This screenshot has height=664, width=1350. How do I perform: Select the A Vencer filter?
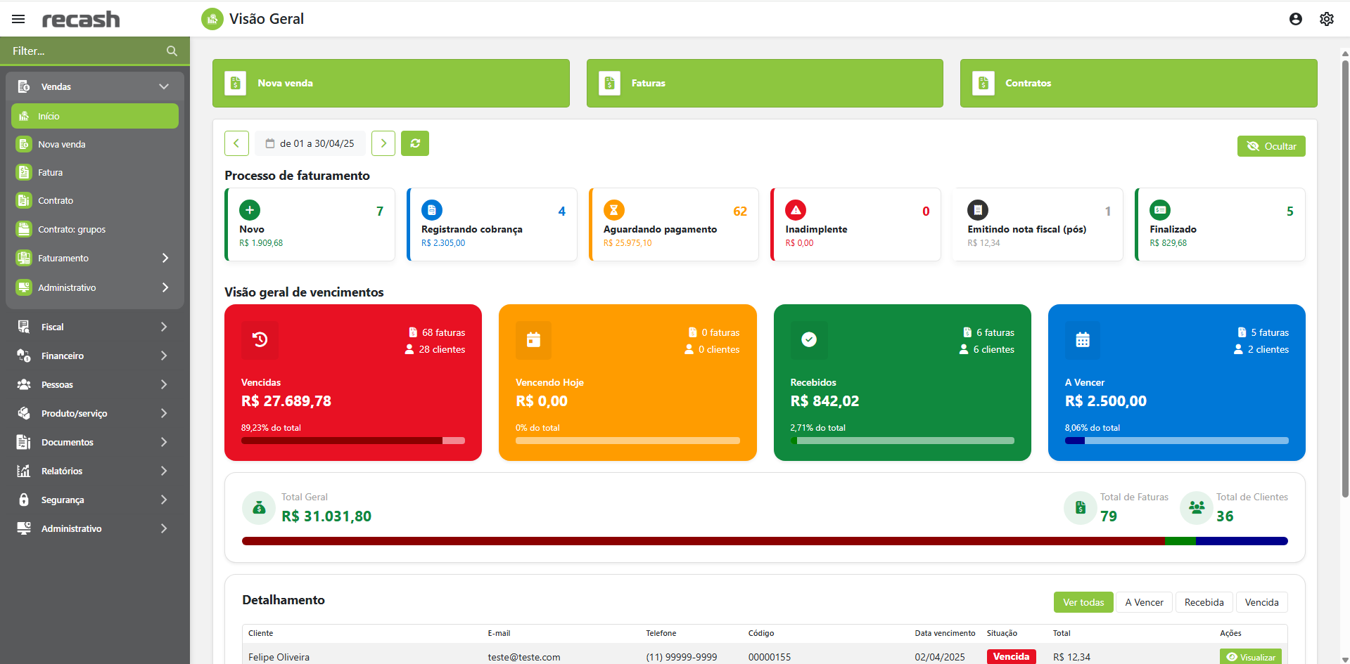click(1143, 602)
